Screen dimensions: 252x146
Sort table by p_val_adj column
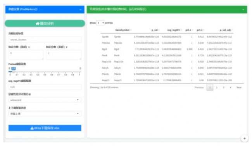(226, 30)
